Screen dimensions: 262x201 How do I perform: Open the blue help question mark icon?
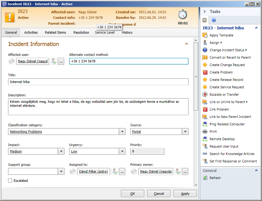click(214, 20)
